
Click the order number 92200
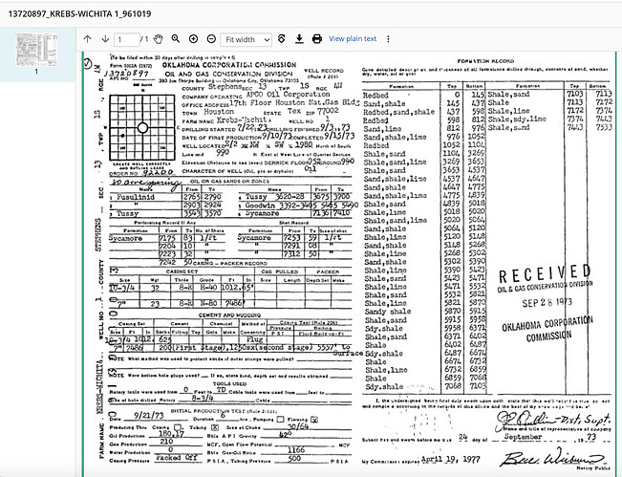158,172
